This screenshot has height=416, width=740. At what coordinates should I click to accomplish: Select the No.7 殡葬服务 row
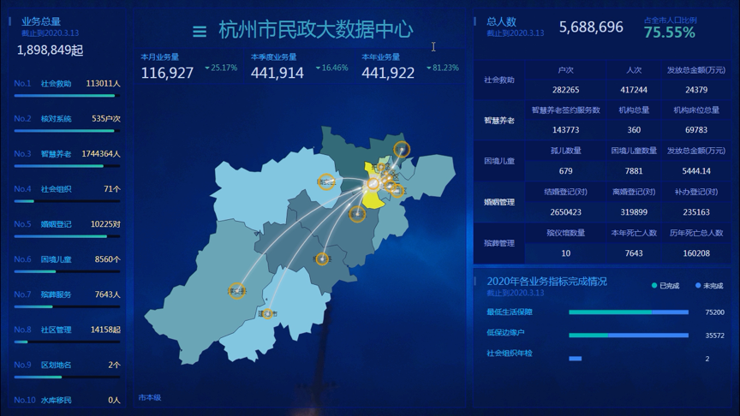[67, 300]
